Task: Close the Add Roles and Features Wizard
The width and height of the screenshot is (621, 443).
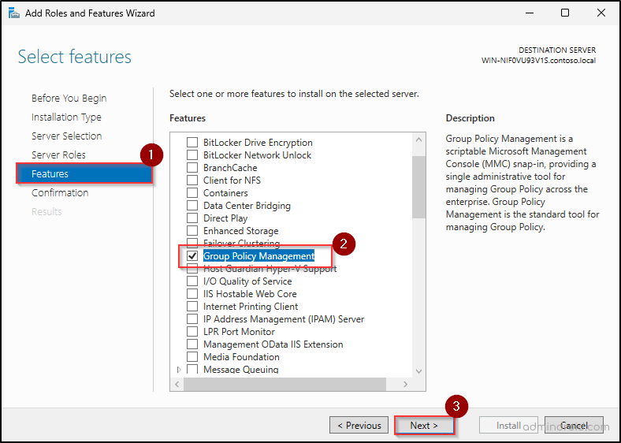Action: pos(601,13)
